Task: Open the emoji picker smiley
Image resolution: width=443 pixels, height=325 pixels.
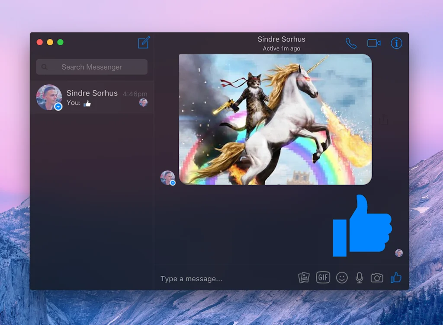Action: [342, 277]
